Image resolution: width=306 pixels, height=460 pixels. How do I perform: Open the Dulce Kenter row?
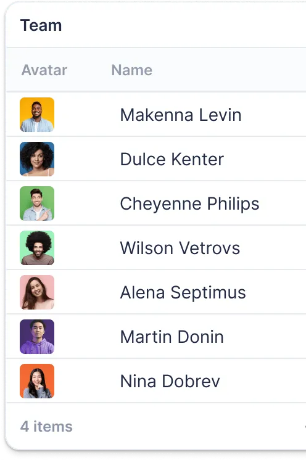click(156, 159)
